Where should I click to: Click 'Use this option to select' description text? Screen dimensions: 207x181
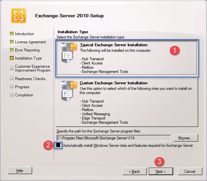point(136,91)
